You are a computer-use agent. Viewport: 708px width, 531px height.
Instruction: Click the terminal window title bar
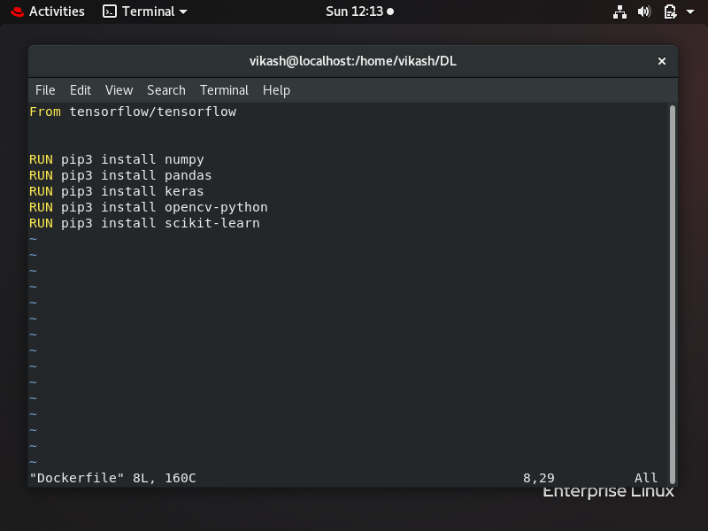(x=354, y=61)
